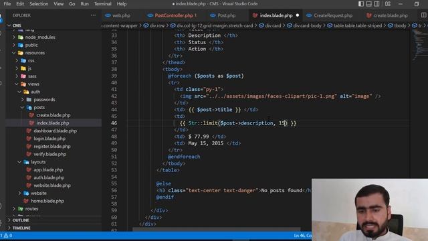Open the Edit menu

click(20, 4)
